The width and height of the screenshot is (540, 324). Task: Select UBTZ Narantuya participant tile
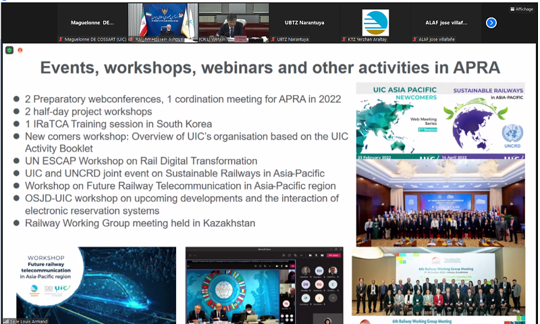click(300, 22)
